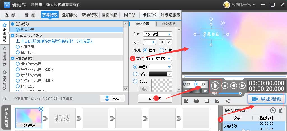This screenshot has width=287, height=131.
Task: Click the 浏览 browse button
Action: click(144, 89)
